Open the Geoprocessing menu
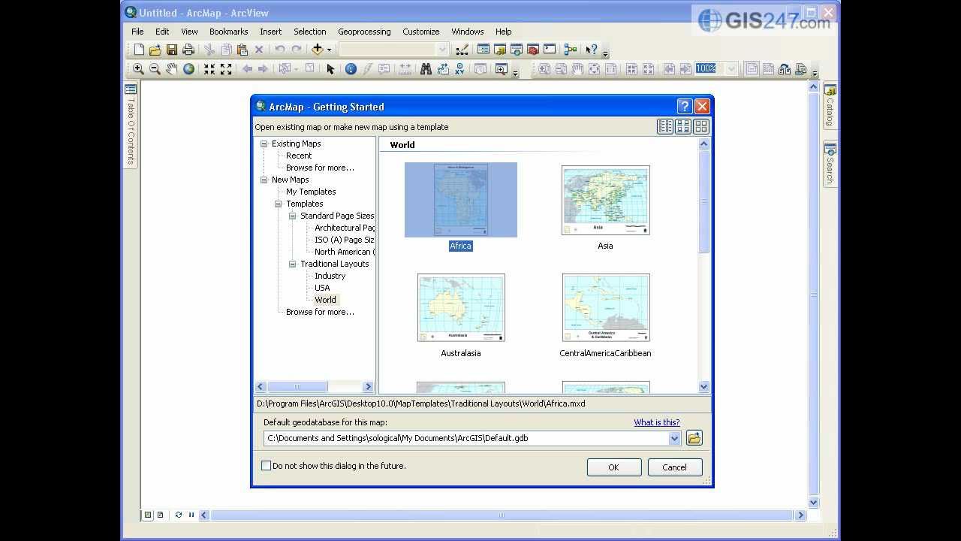 pos(364,32)
